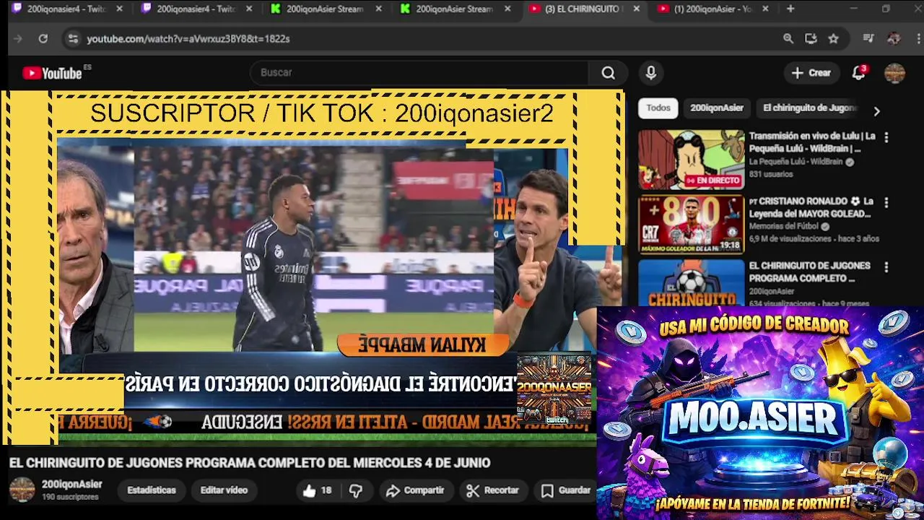Open 'Transmisión en vivo de Lulu' title

(812, 142)
